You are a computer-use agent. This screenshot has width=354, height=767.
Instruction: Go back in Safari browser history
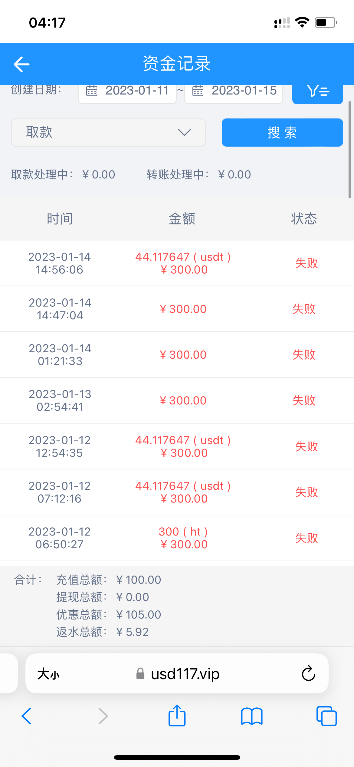pos(27,716)
